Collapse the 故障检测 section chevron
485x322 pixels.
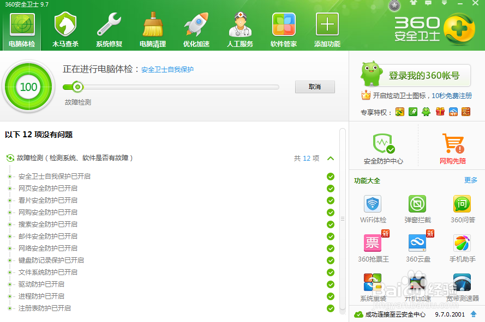point(331,158)
